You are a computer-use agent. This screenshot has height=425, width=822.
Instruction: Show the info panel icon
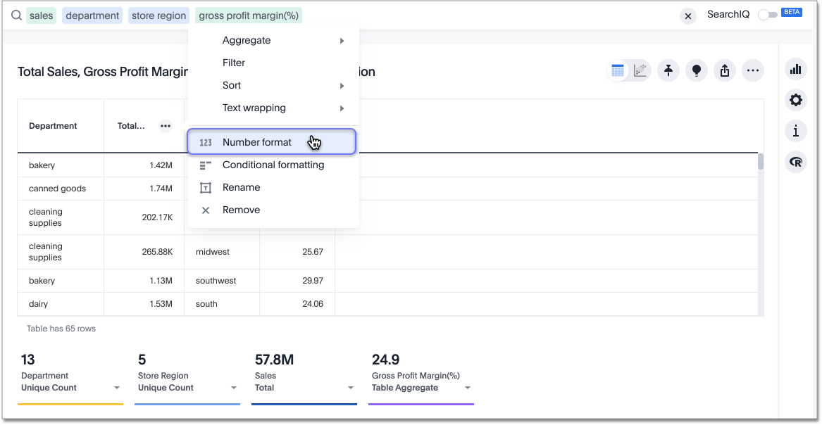796,131
